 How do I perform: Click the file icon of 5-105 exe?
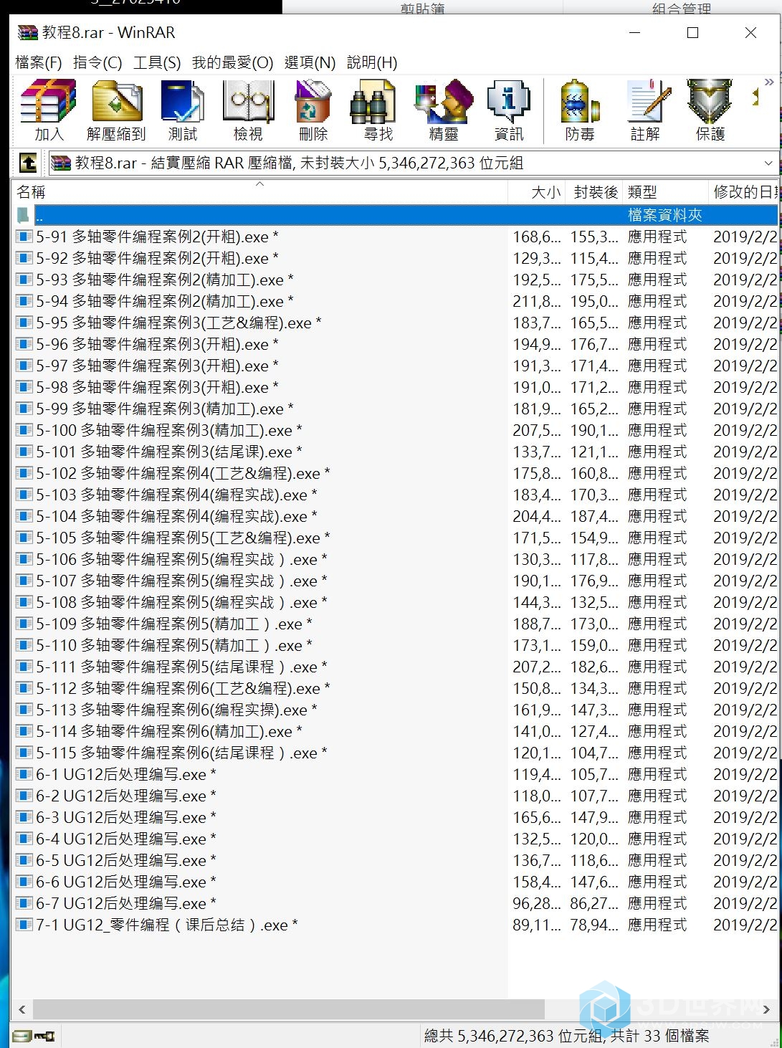point(24,538)
